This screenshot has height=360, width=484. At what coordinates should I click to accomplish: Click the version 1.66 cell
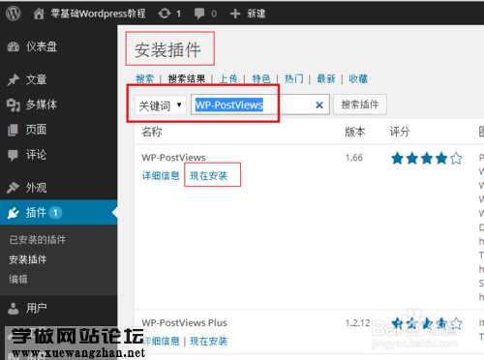[354, 158]
